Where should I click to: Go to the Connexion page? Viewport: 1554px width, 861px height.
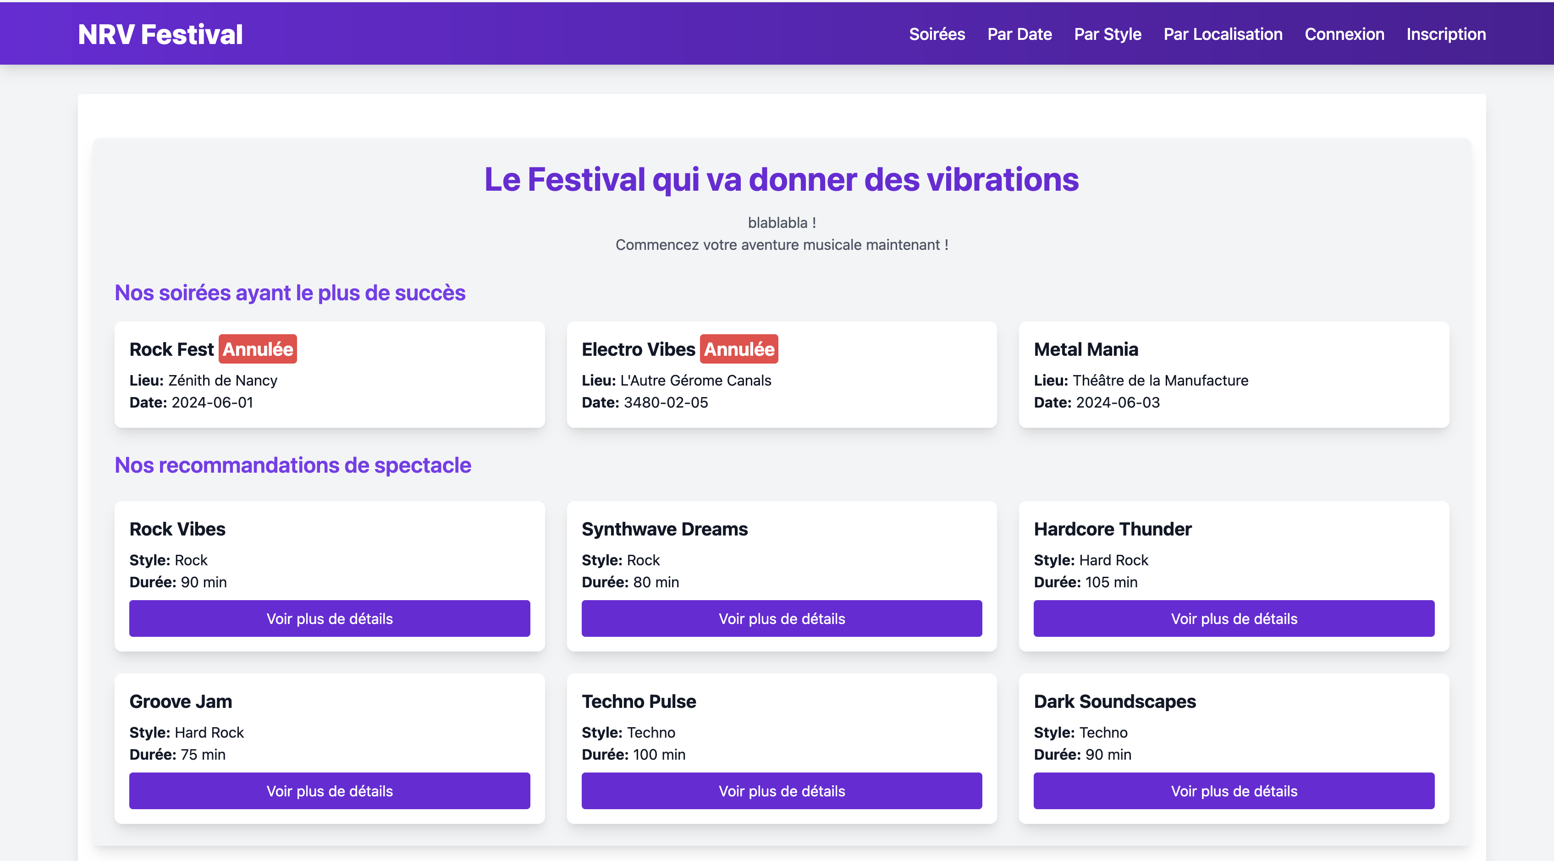click(1345, 34)
